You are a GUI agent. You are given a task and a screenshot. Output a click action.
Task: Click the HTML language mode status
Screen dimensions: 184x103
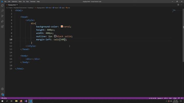pos(175,98)
